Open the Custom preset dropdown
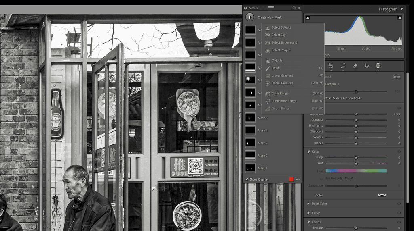 (x=332, y=84)
